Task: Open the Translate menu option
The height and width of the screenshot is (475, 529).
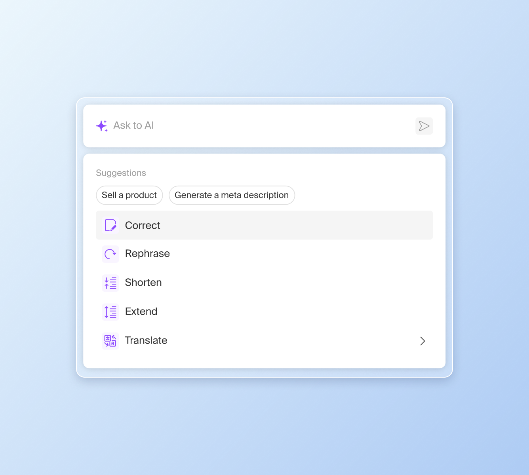Action: [264, 340]
